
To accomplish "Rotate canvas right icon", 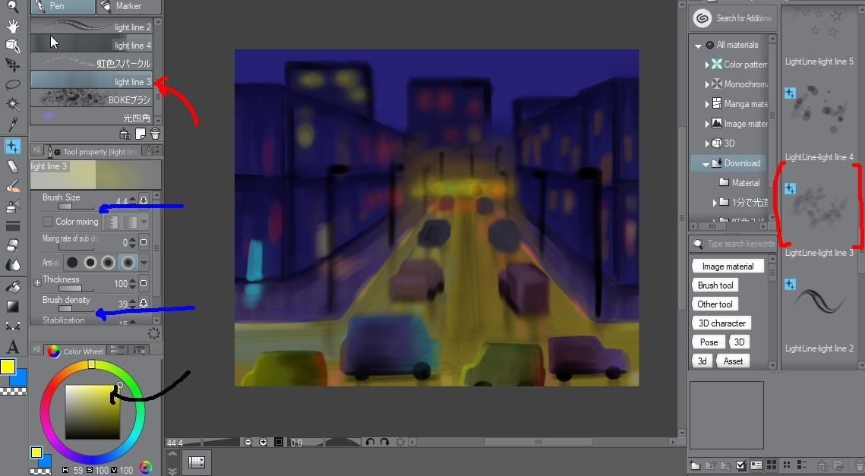I will click(x=384, y=442).
